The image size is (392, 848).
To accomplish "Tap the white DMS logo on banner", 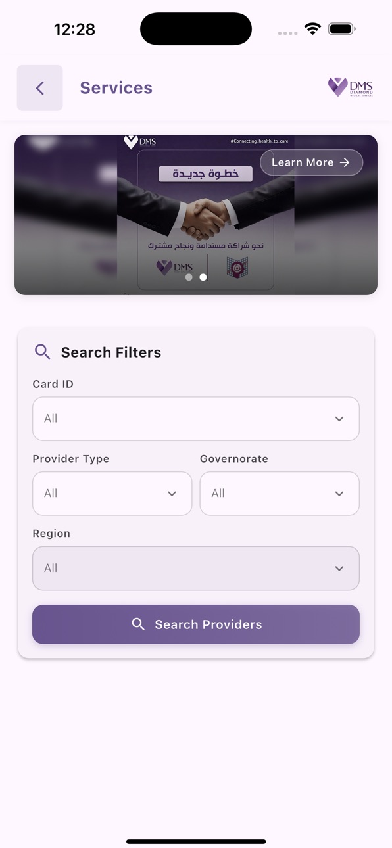I will point(140,141).
